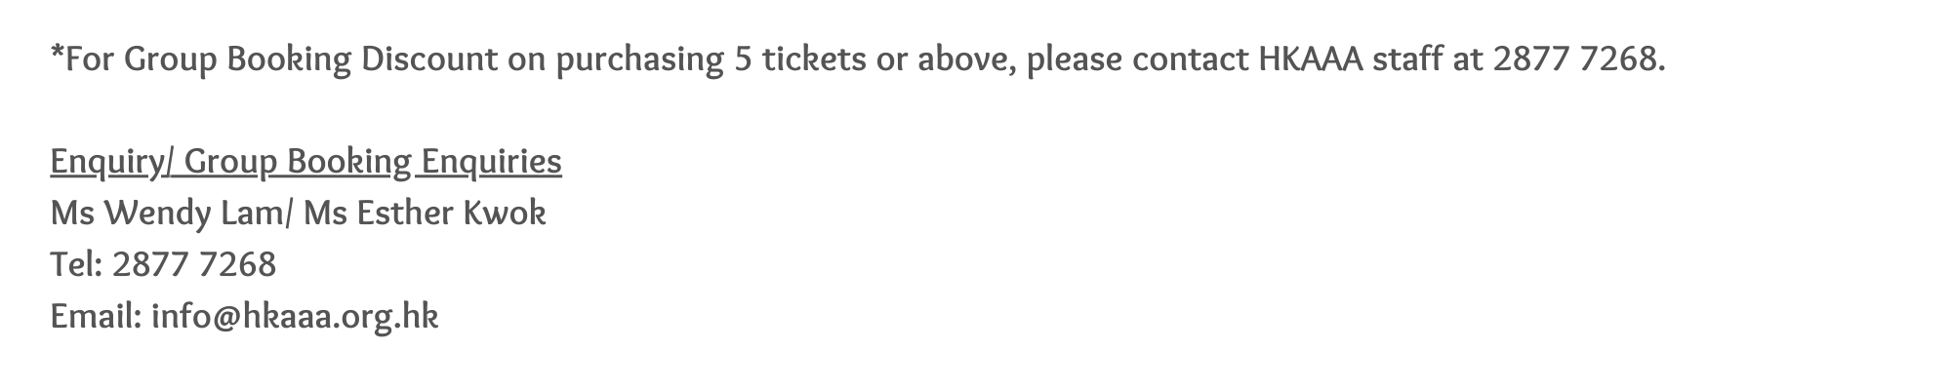
Task: Click the name Ms Esther Kwok
Action: pos(425,213)
